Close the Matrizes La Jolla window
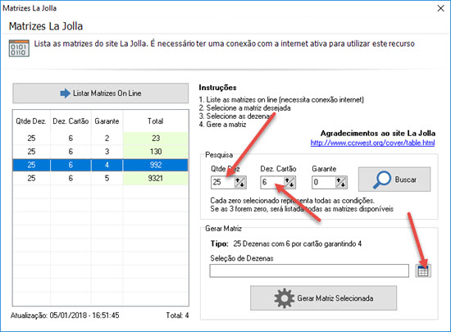The image size is (451, 332). tap(440, 8)
